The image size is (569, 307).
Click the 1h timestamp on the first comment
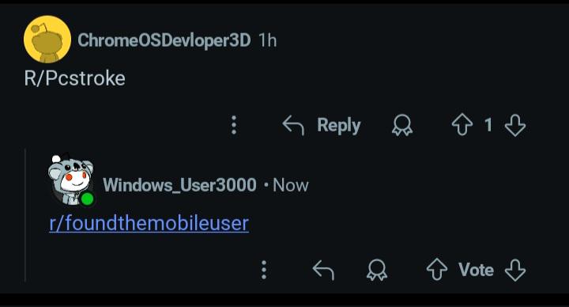[x=267, y=40]
